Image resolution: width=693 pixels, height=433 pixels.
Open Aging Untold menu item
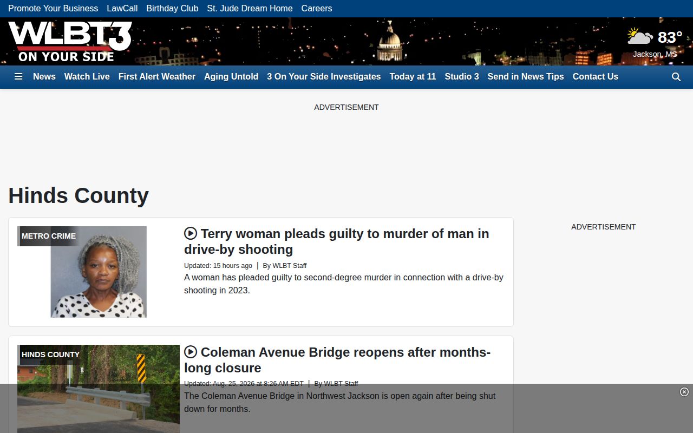point(231,77)
